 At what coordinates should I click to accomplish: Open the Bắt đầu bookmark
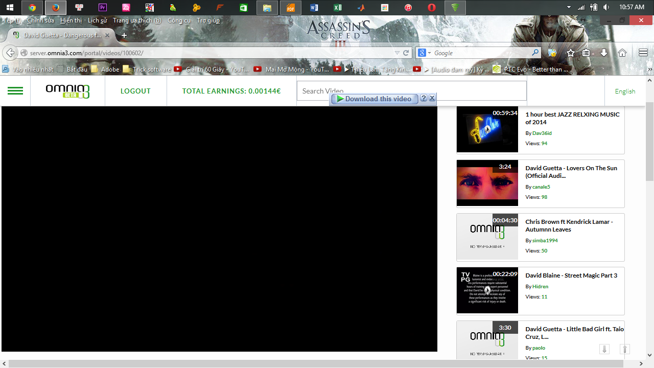(x=72, y=69)
